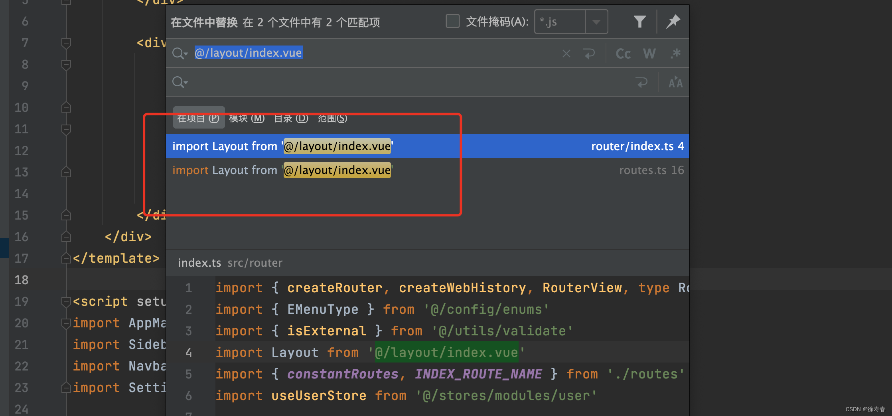Toggle fold marker at editor line 13
892x416 pixels.
pos(66,172)
